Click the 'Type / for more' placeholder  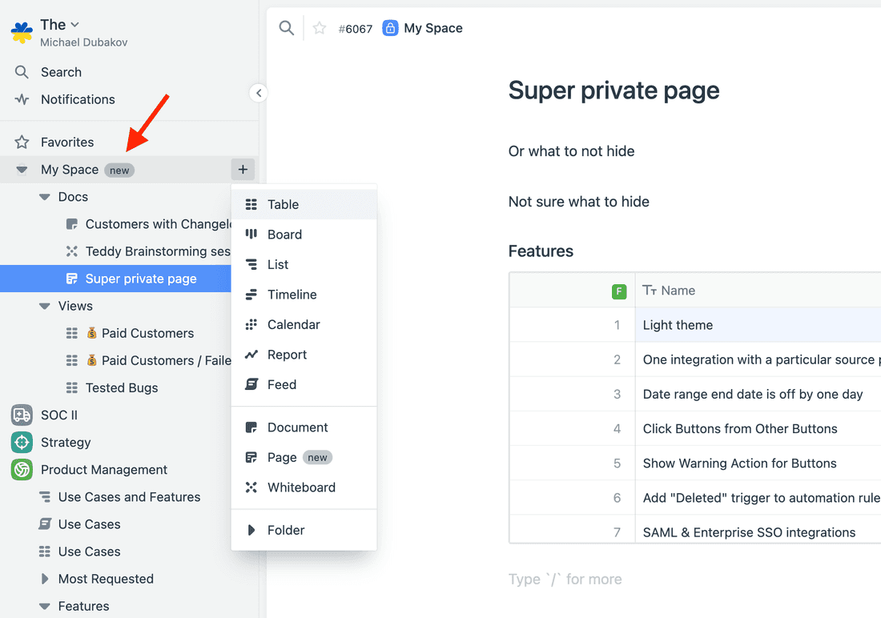click(565, 579)
